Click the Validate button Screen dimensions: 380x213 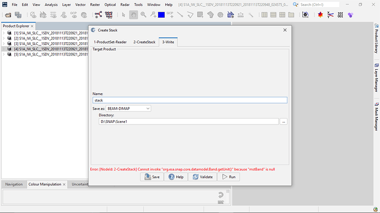[x=203, y=177]
